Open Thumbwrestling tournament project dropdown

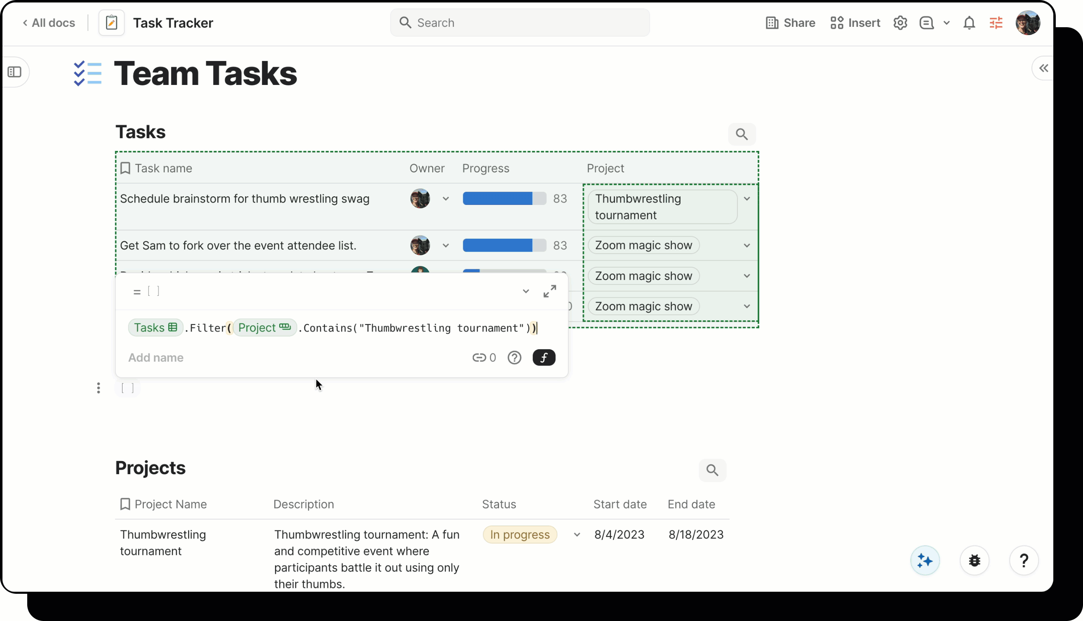coord(746,199)
